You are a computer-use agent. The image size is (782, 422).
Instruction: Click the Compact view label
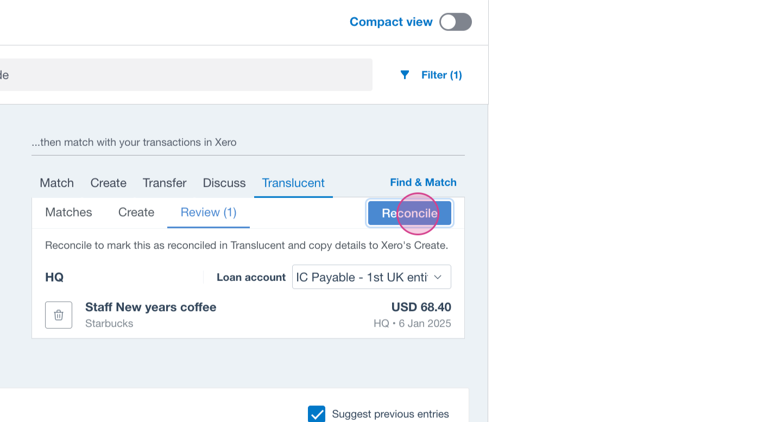coord(391,22)
